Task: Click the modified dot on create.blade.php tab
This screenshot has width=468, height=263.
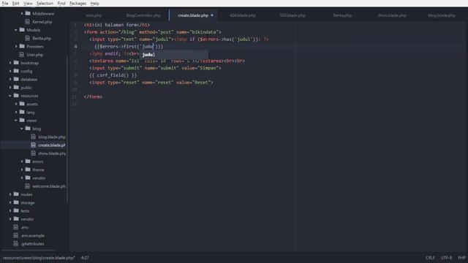Action: 212,15
